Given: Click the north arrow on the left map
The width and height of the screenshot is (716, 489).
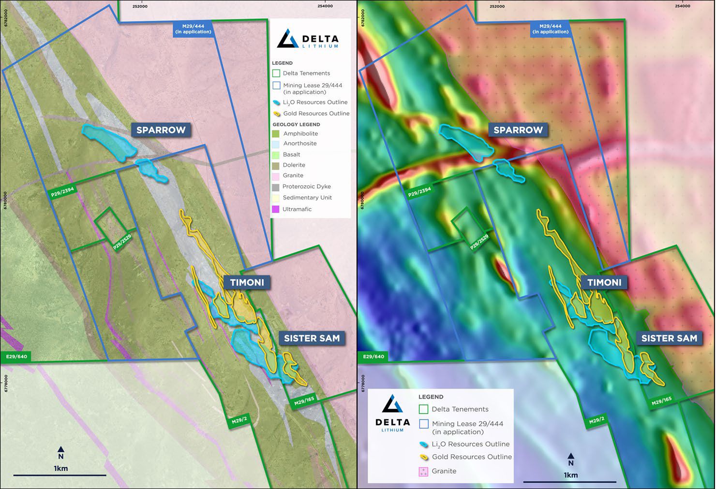Looking at the screenshot, I should pyautogui.click(x=60, y=452).
